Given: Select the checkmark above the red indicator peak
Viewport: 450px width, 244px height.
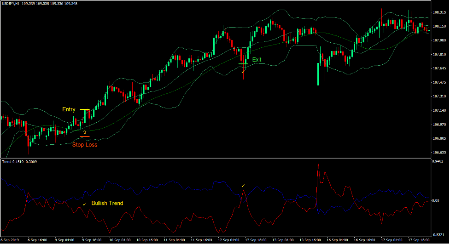Looking at the screenshot, I should (243, 186).
